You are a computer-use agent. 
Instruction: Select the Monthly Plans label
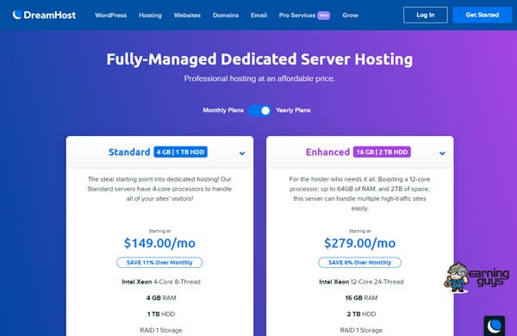coord(223,110)
